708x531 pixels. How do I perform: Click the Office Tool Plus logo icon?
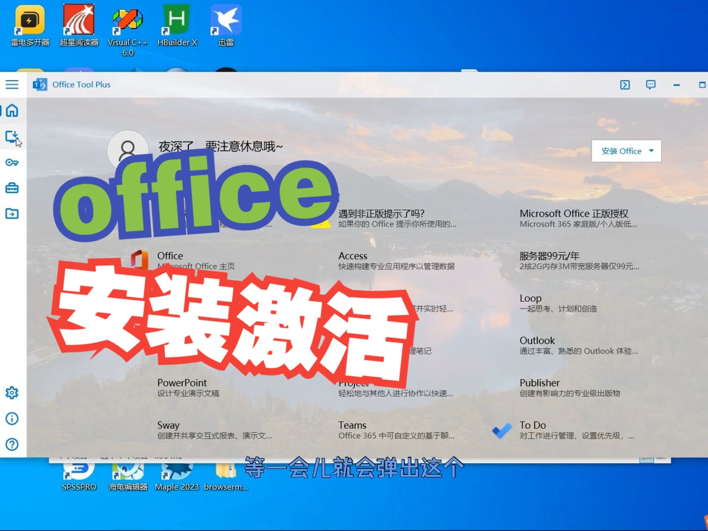(x=40, y=85)
